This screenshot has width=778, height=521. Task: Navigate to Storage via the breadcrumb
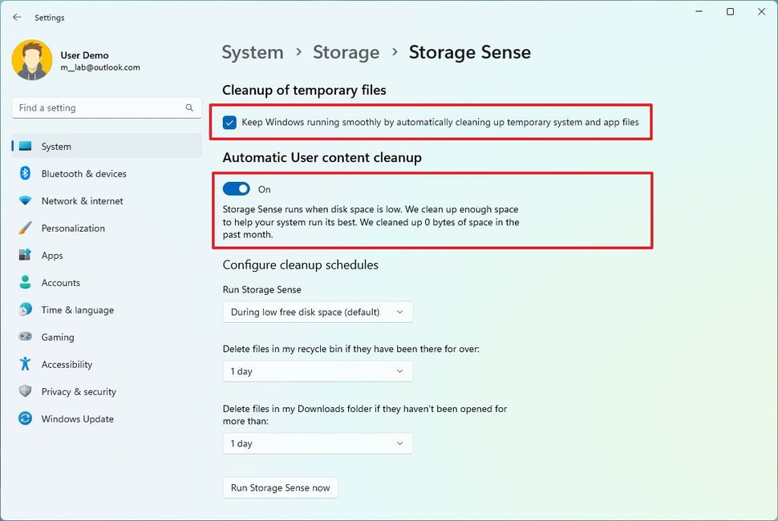[x=346, y=52]
